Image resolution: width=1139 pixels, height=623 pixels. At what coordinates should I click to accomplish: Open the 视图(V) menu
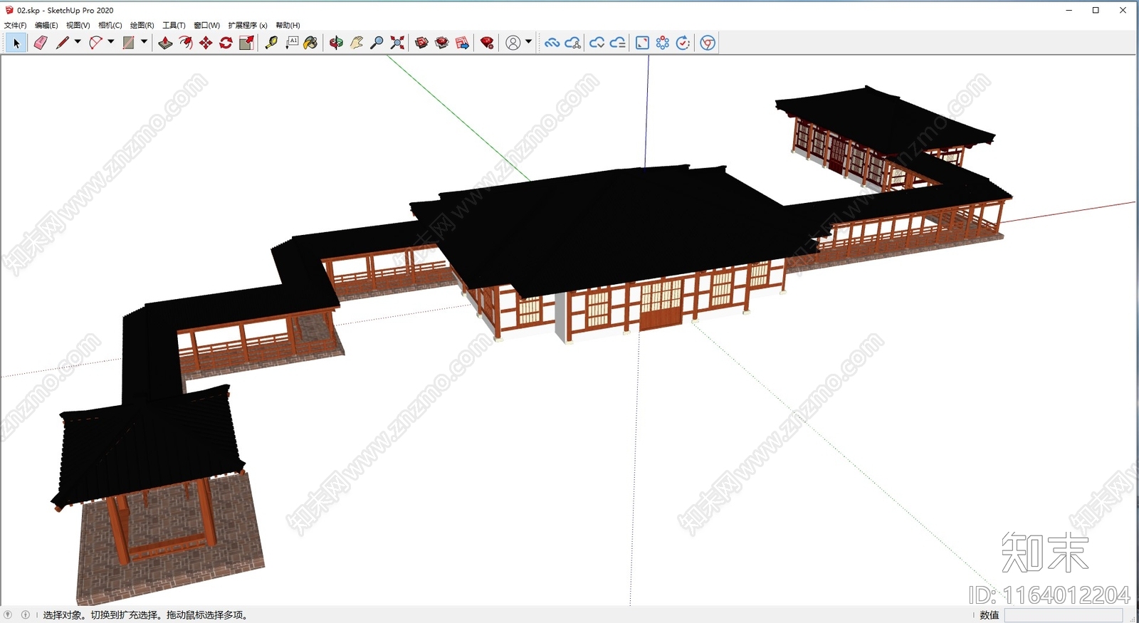coord(78,25)
